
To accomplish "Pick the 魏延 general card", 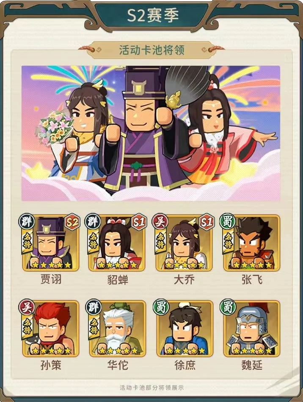I will point(251,329).
